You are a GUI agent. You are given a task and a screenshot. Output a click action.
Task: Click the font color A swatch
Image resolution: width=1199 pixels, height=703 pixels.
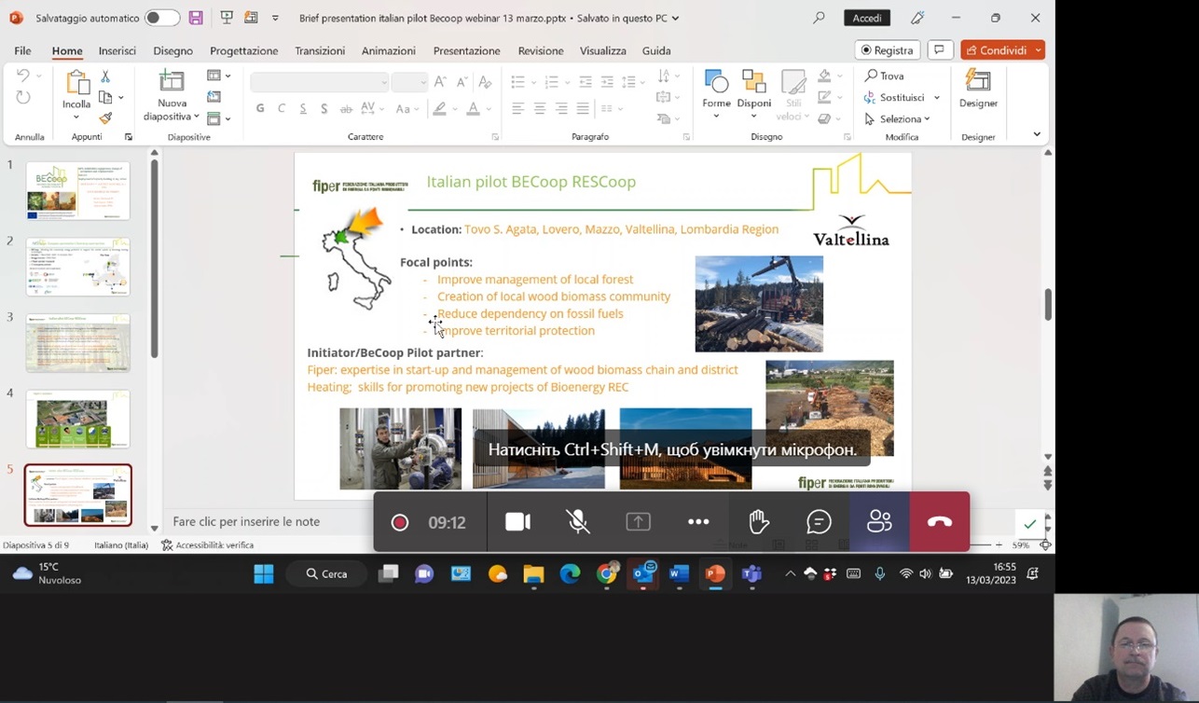(x=473, y=109)
